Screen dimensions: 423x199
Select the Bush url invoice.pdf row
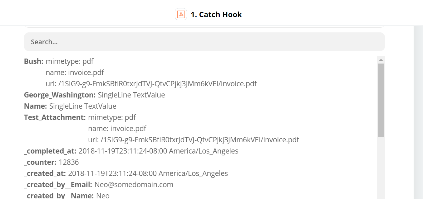pos(151,83)
